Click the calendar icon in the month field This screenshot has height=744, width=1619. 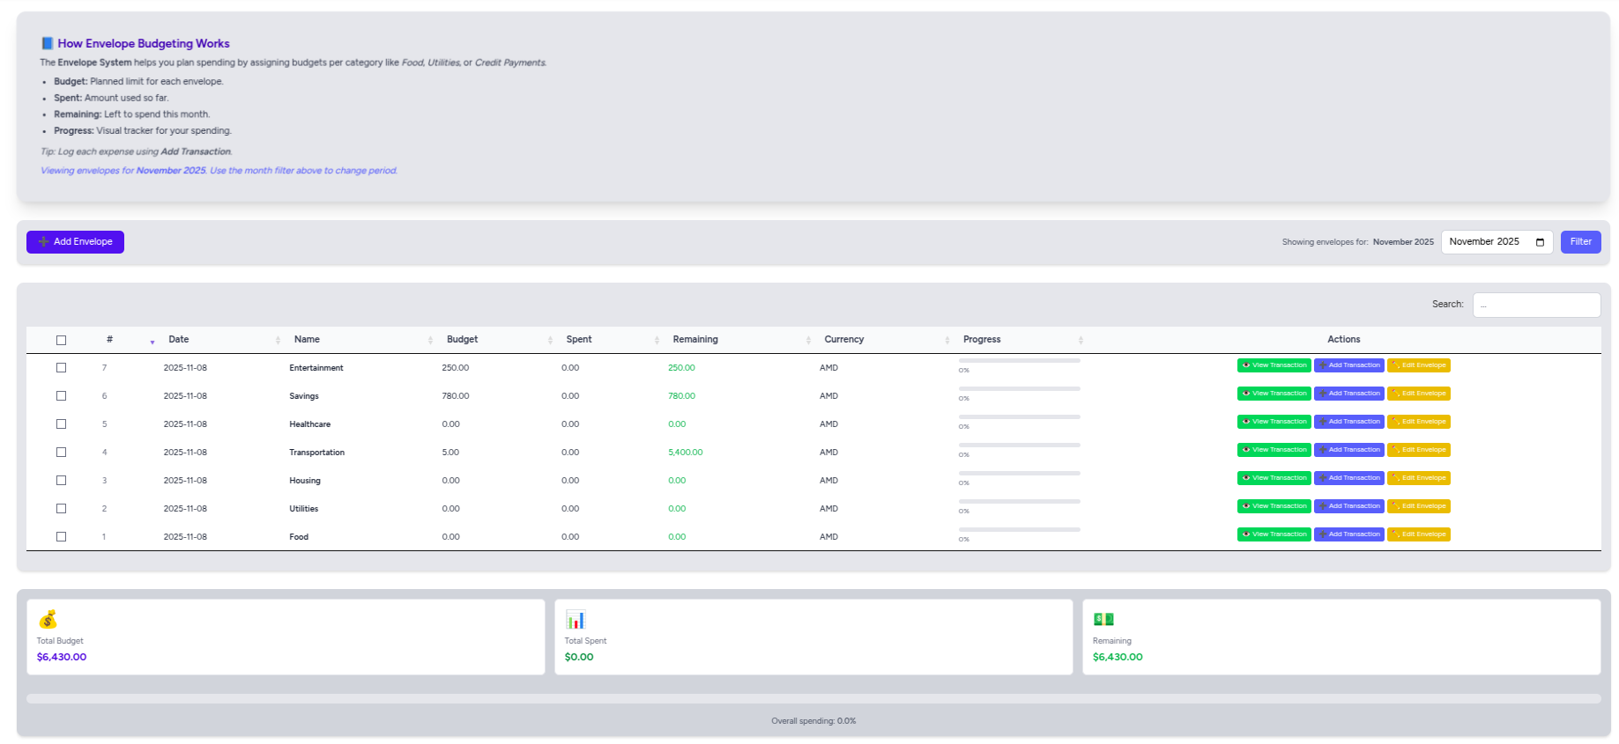[x=1540, y=242]
